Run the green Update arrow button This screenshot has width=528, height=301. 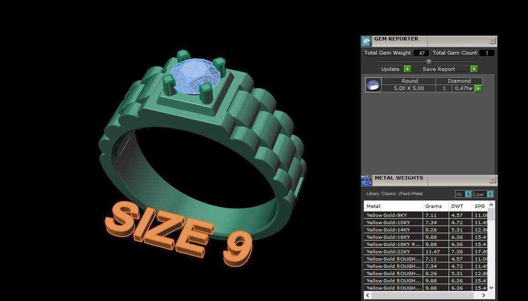(x=408, y=69)
